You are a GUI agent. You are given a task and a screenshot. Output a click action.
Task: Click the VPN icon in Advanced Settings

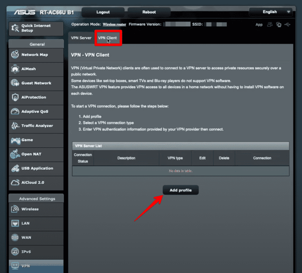tap(15, 266)
